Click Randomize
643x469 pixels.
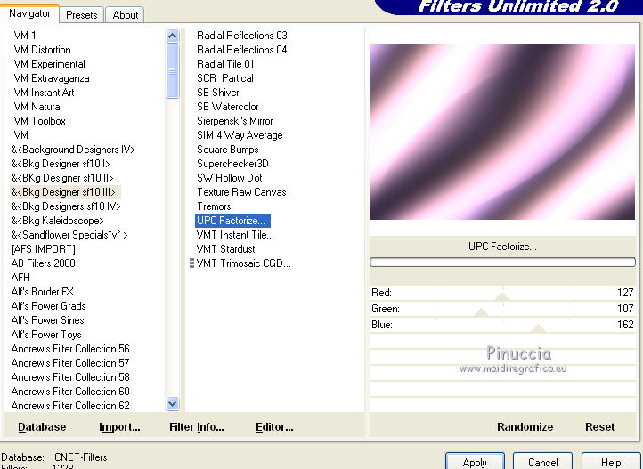pyautogui.click(x=525, y=427)
